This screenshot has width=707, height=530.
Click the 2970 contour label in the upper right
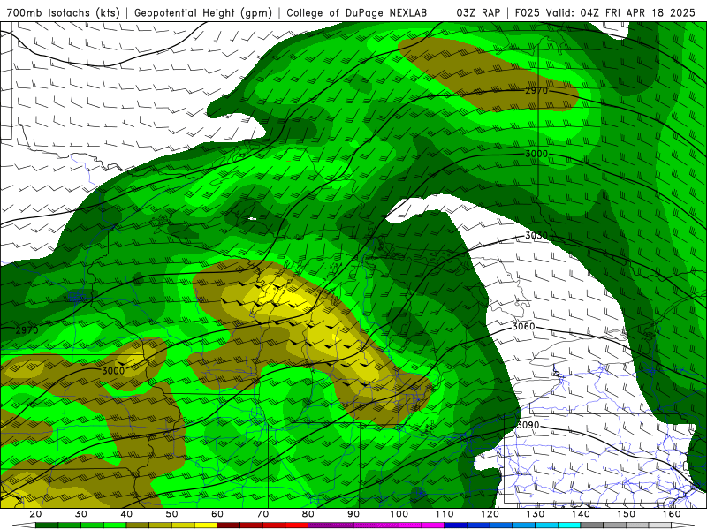536,90
